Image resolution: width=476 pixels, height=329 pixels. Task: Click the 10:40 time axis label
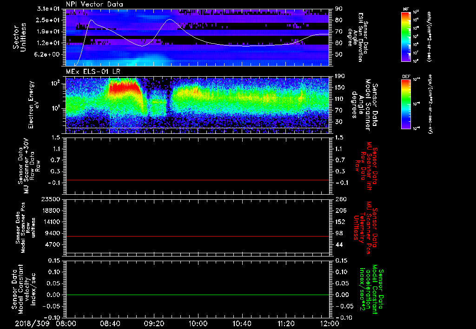242,323
